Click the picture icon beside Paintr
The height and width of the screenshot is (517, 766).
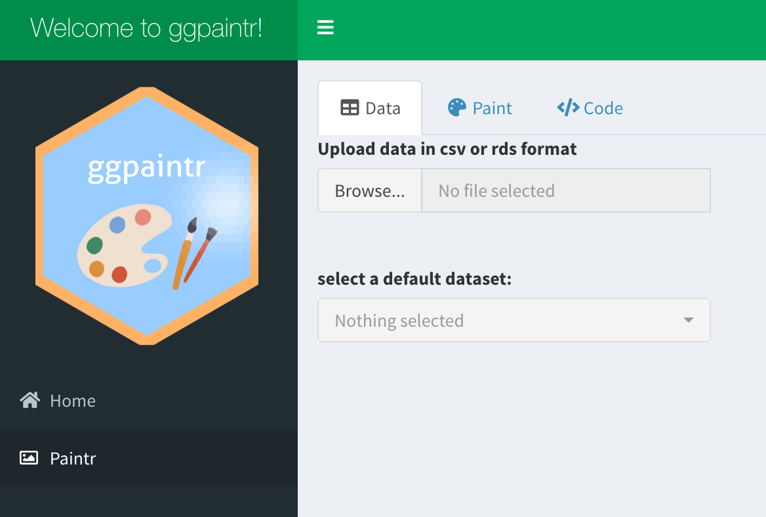click(x=29, y=458)
